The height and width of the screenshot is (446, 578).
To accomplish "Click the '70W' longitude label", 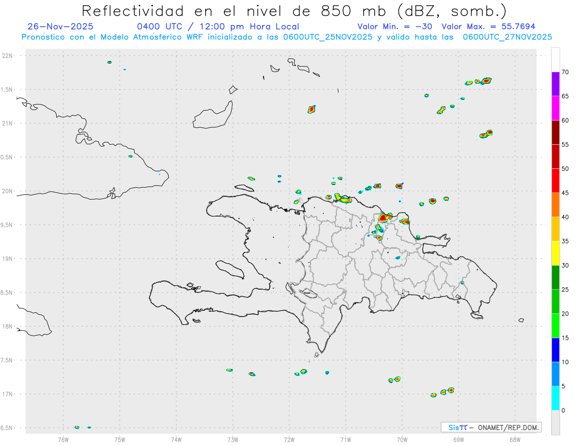I will point(402,439).
